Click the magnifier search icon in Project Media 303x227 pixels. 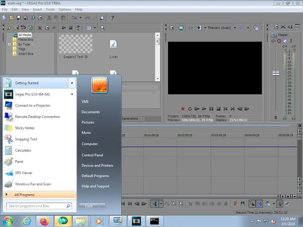(103, 28)
